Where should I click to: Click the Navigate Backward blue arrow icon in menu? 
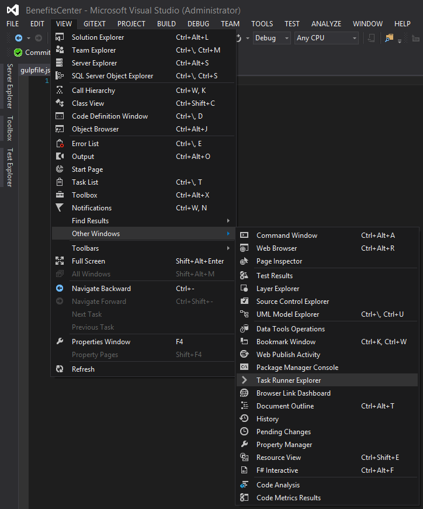[60, 288]
